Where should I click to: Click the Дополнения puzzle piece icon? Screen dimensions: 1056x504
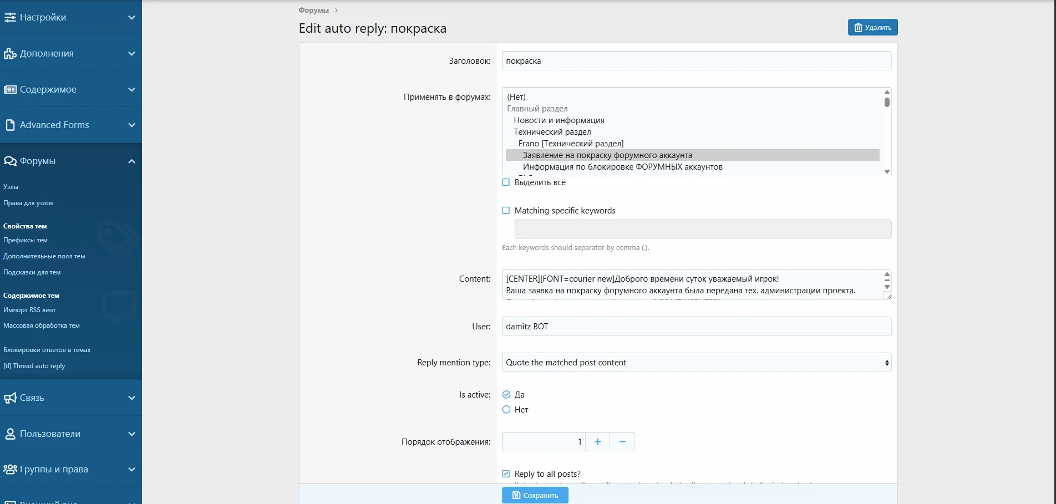(x=10, y=54)
